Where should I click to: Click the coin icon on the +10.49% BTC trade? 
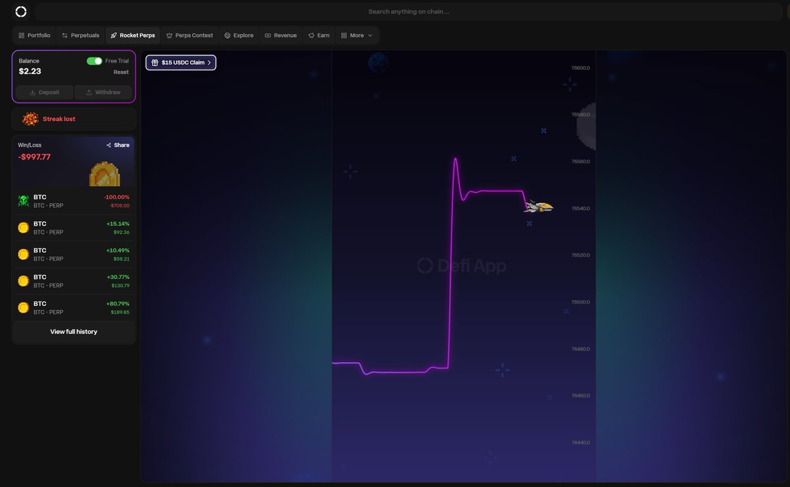pos(23,254)
